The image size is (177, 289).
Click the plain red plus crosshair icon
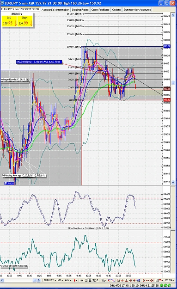coord(134,280)
